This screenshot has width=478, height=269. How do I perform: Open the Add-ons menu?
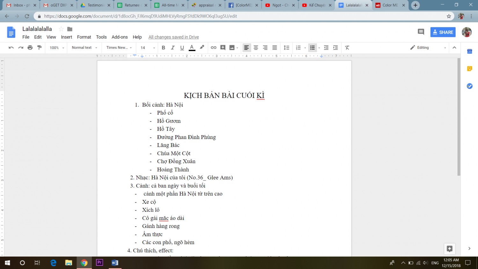coord(119,37)
